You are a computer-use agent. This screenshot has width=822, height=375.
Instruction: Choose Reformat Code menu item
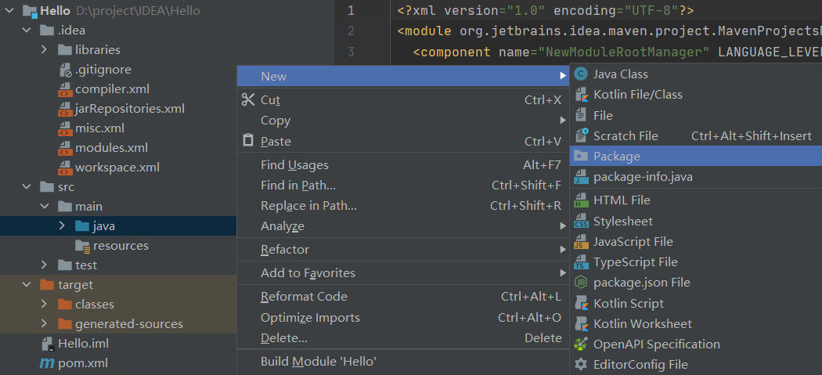click(403, 297)
